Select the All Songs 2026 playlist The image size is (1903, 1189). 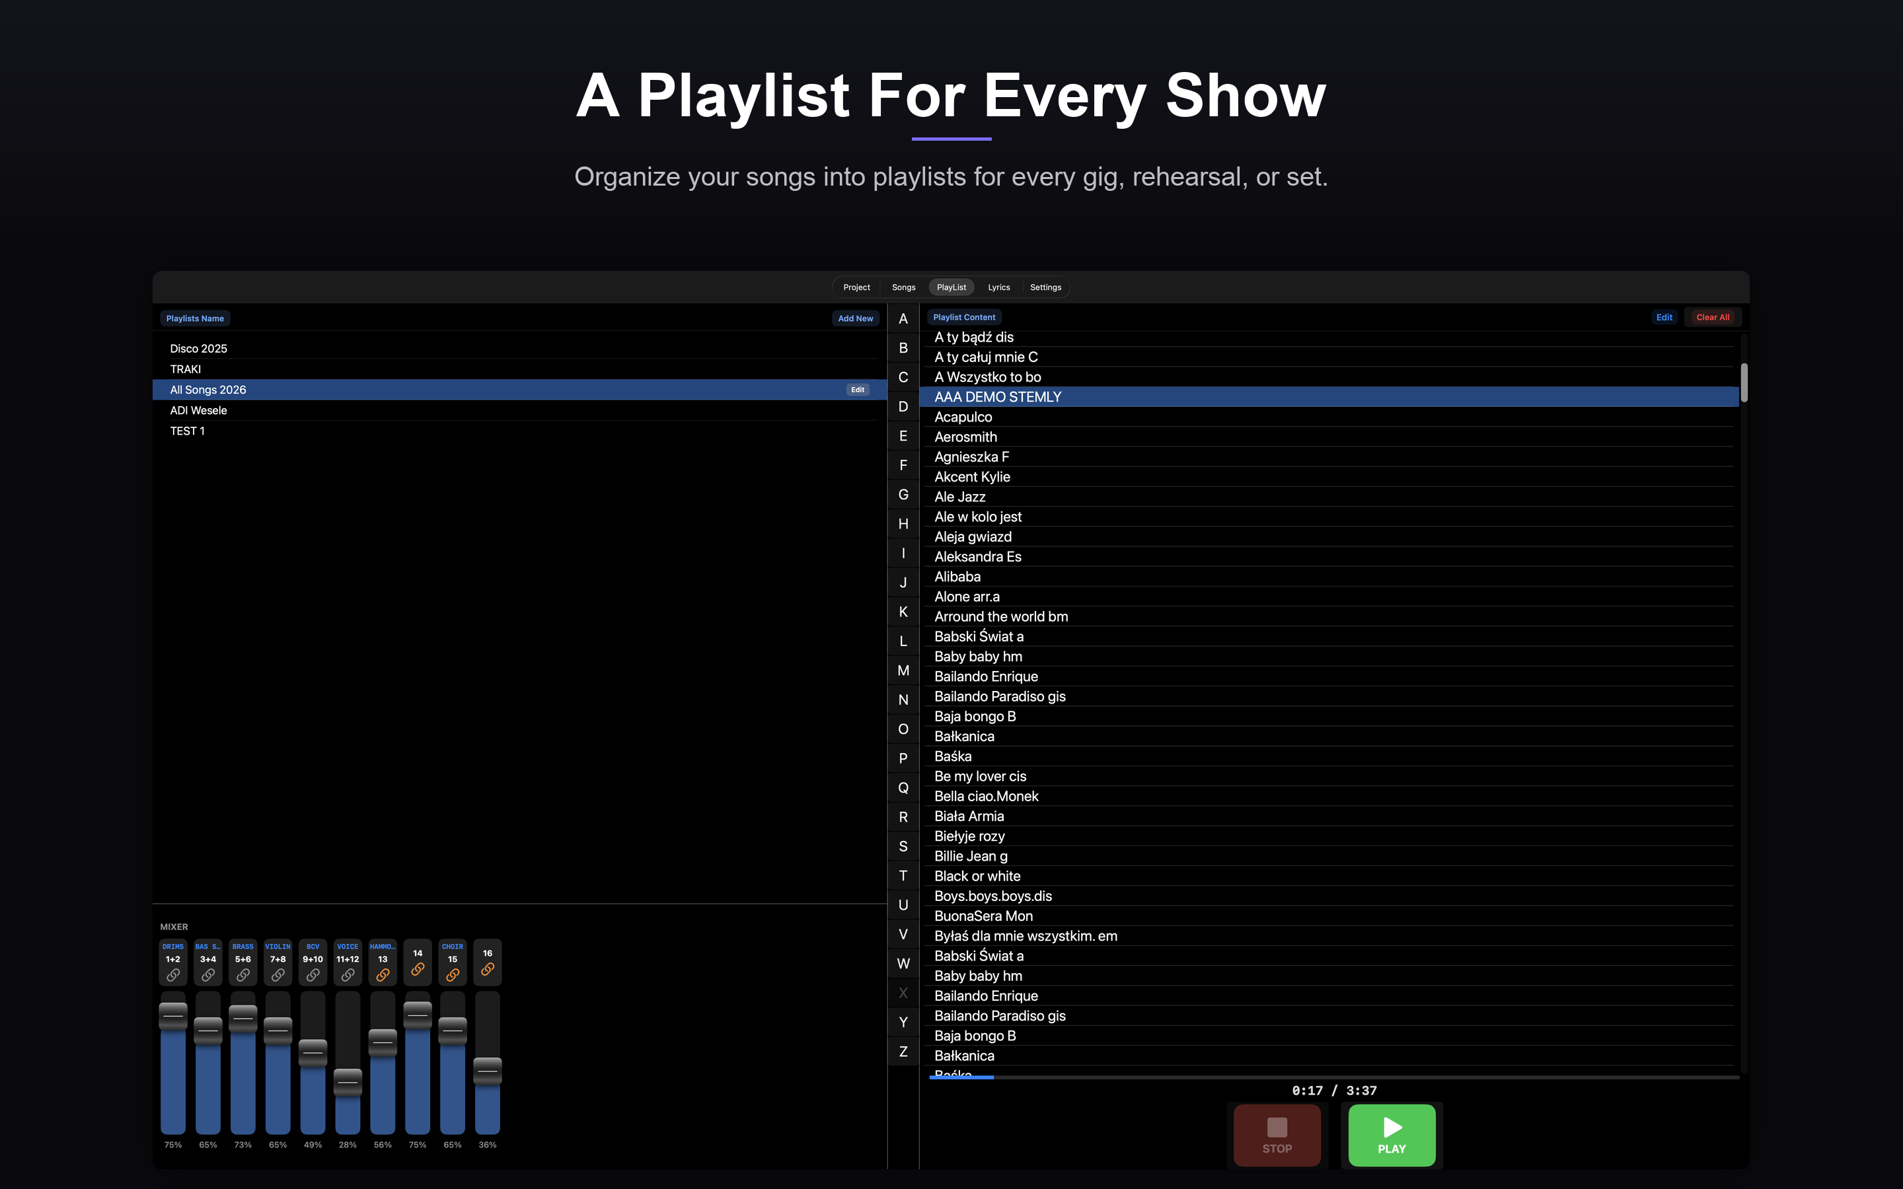(x=519, y=389)
